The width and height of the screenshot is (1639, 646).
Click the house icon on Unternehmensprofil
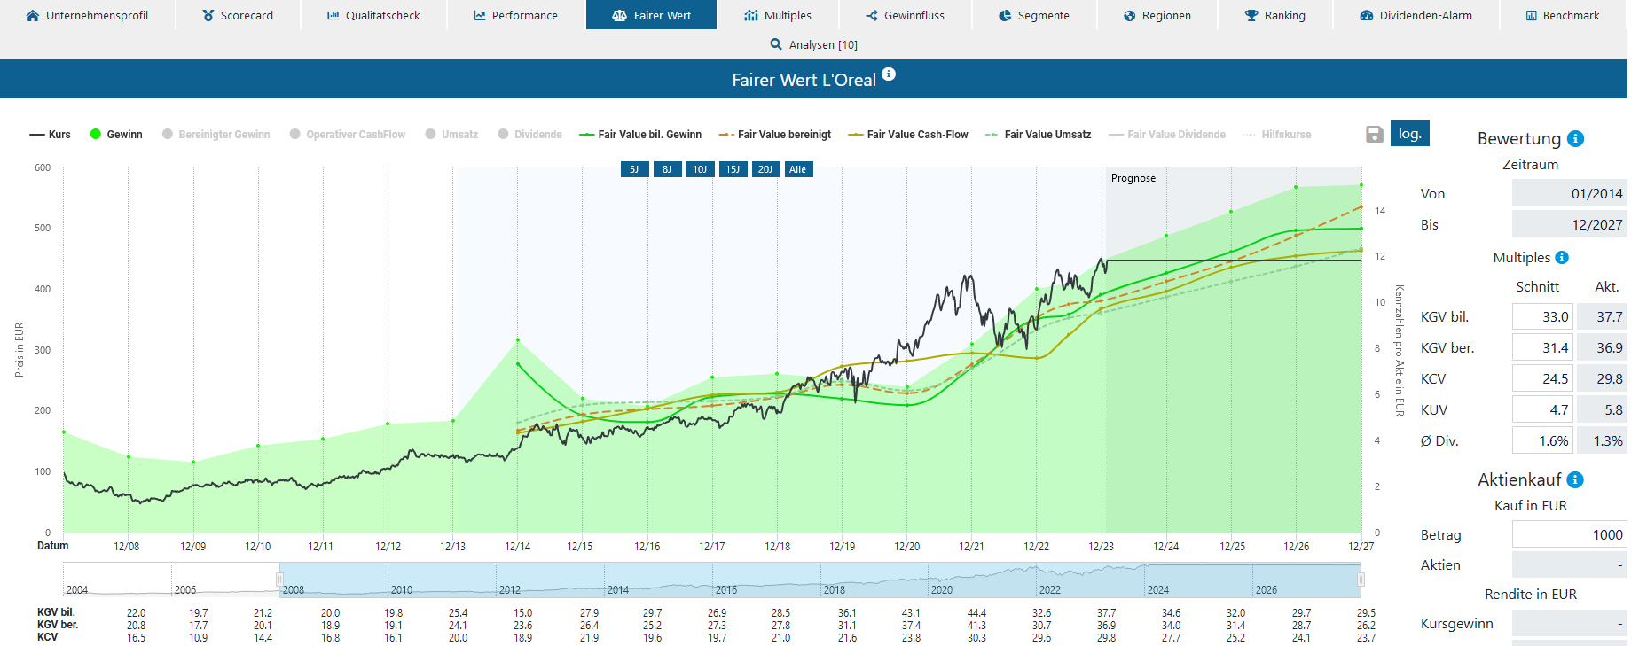pyautogui.click(x=33, y=15)
